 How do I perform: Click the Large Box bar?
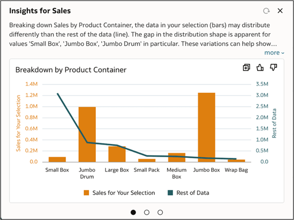(117, 154)
